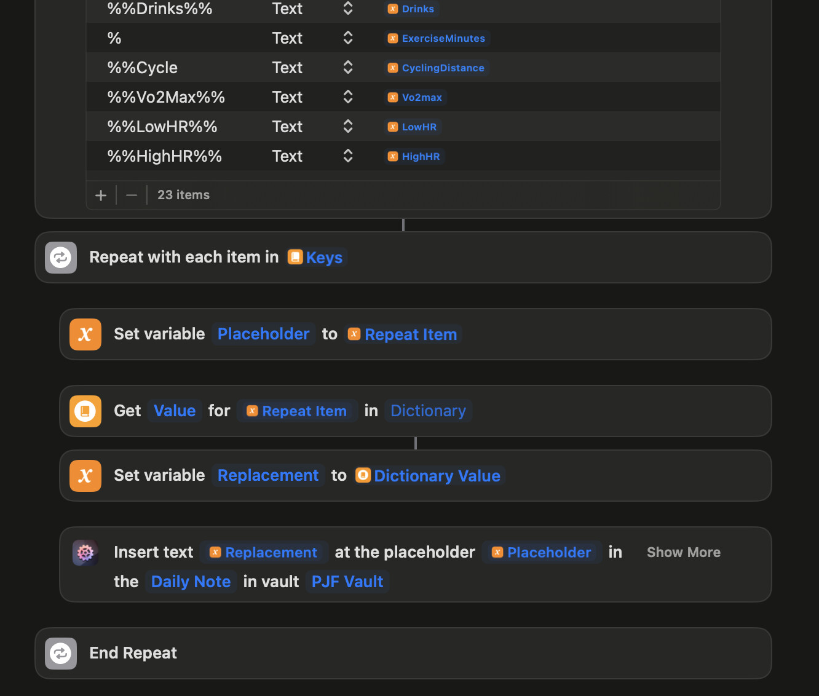Select the Daily Note parameter
The width and height of the screenshot is (819, 696).
(x=191, y=582)
